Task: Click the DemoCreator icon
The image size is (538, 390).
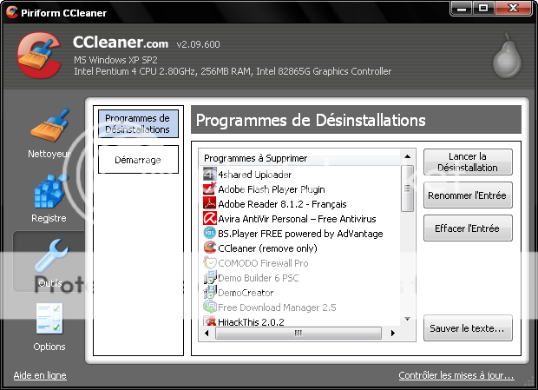Action: click(x=210, y=292)
